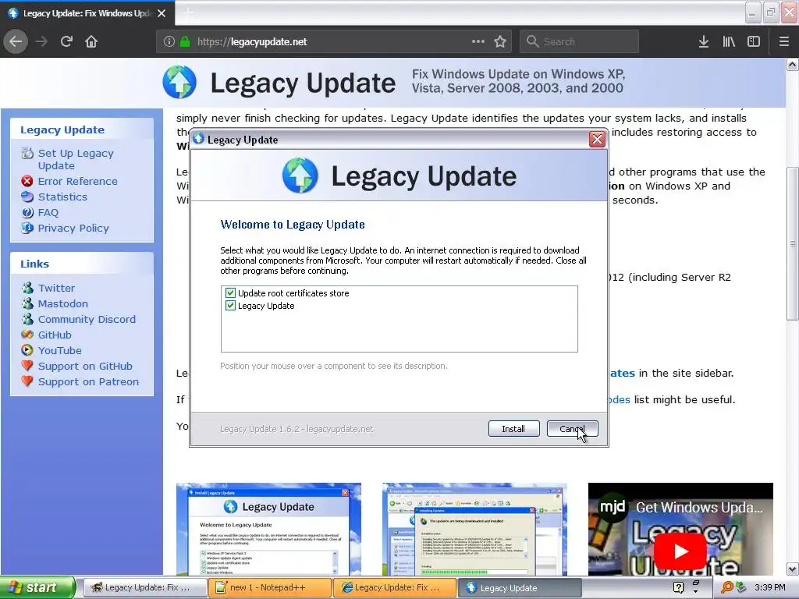Open the Statistics link
Screen dimensions: 799x599
click(62, 197)
